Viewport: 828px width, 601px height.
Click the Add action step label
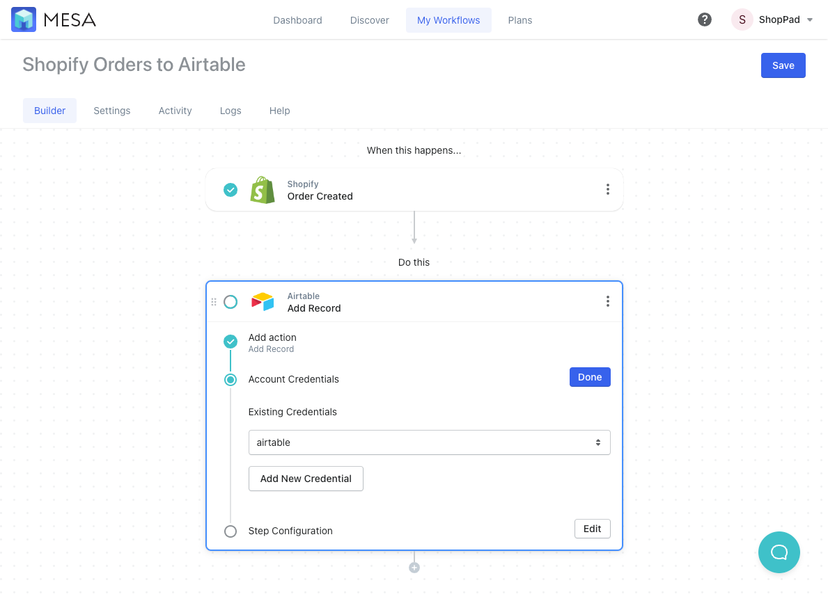272,337
